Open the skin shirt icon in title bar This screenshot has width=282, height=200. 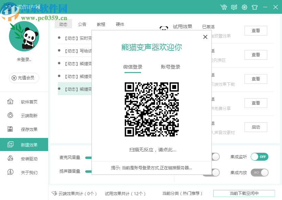tap(255, 7)
